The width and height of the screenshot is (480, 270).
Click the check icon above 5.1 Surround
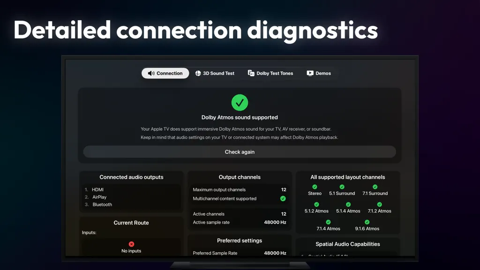(x=342, y=187)
